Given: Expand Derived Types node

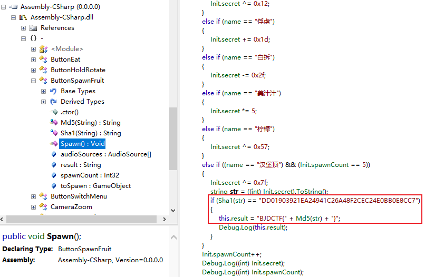Looking at the screenshot, I should [x=43, y=102].
